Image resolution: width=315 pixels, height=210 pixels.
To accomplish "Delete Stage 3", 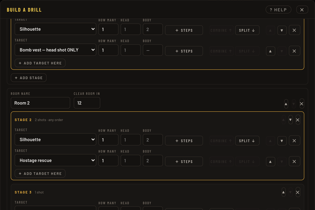I will (298, 192).
